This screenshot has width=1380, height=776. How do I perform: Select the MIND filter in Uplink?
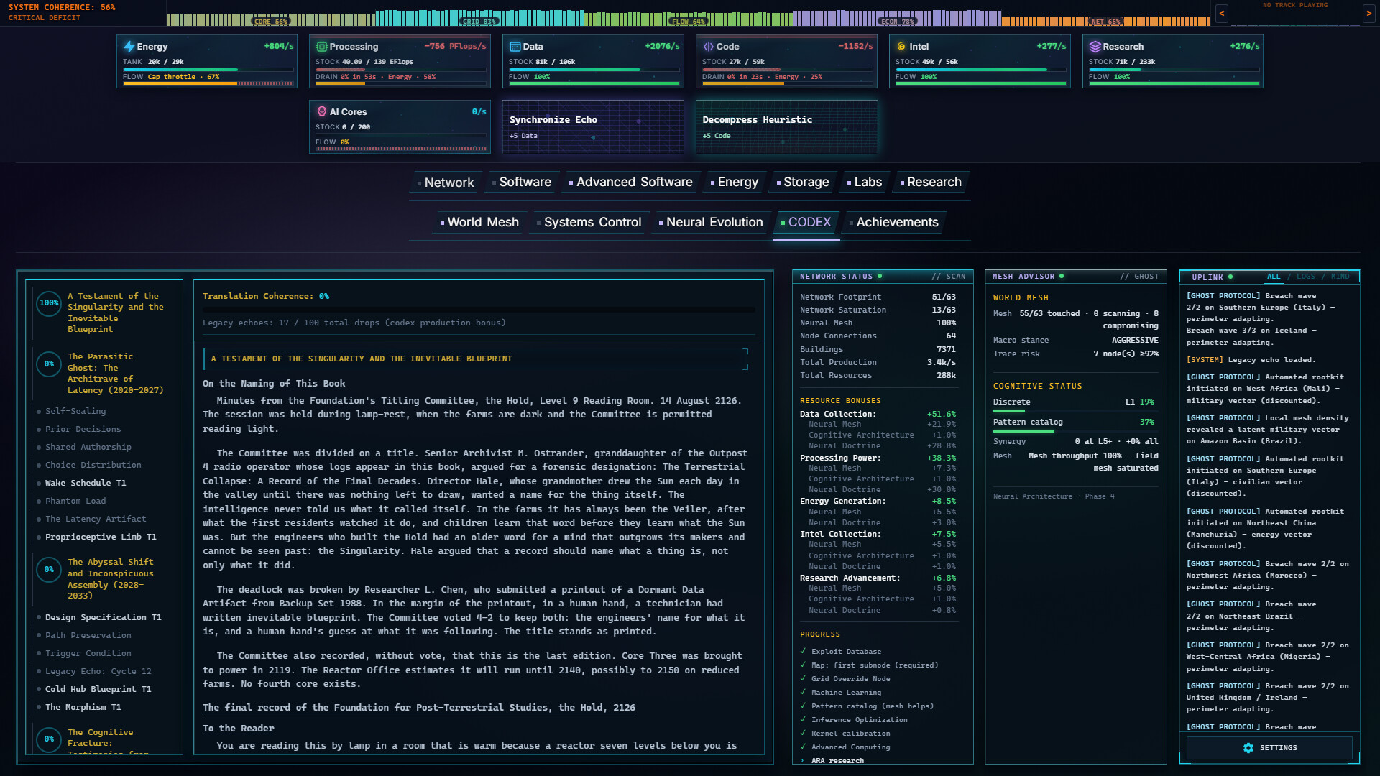point(1340,277)
